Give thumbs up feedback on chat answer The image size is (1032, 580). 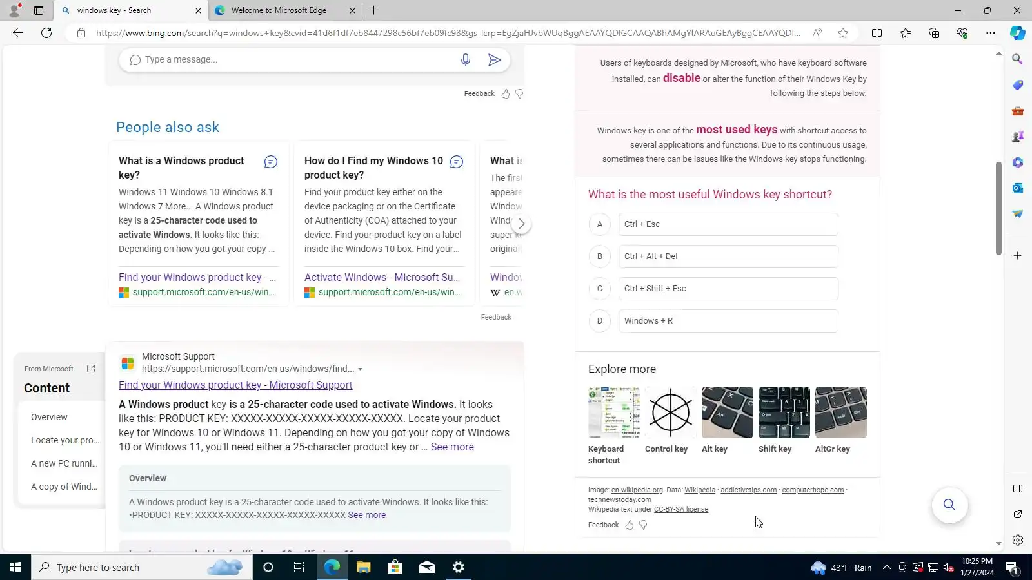[x=506, y=94]
